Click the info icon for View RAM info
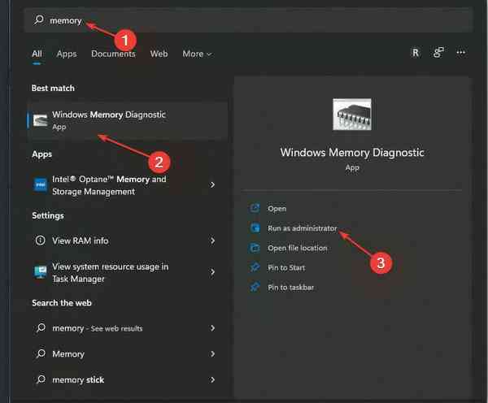Image resolution: width=488 pixels, height=403 pixels. click(40, 240)
